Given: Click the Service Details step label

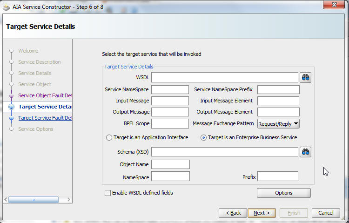Looking at the screenshot, I should (34, 73).
